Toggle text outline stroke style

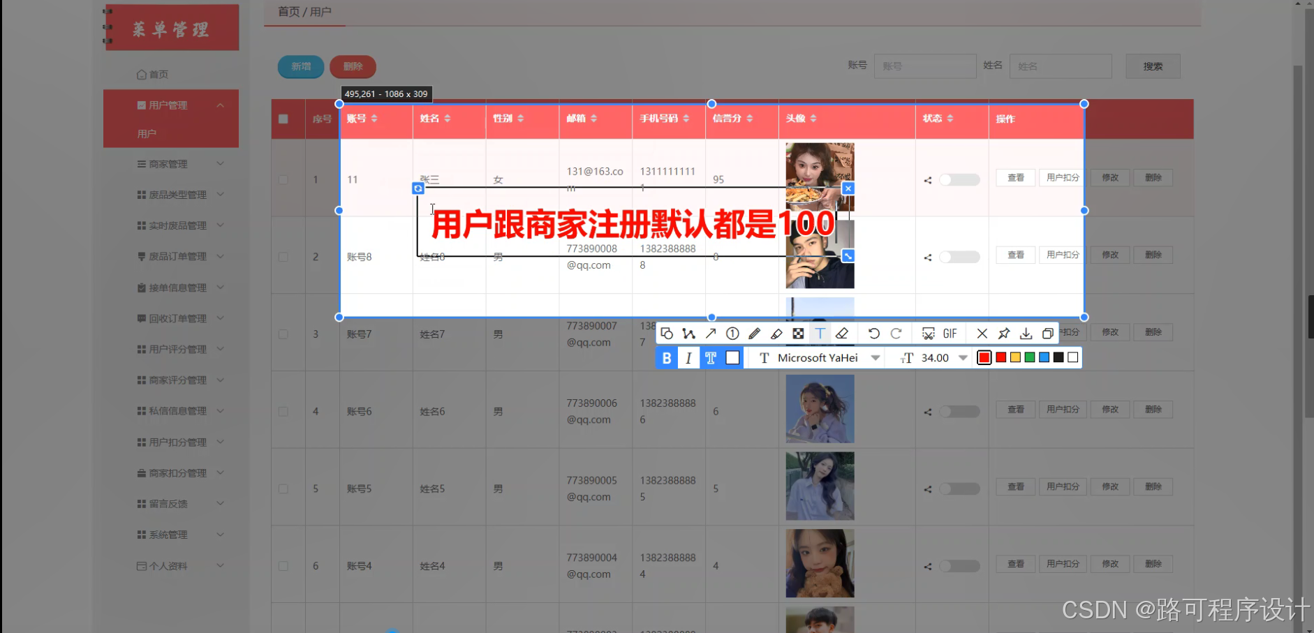coord(711,358)
